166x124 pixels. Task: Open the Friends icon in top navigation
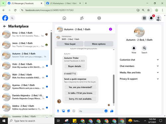point(82,18)
